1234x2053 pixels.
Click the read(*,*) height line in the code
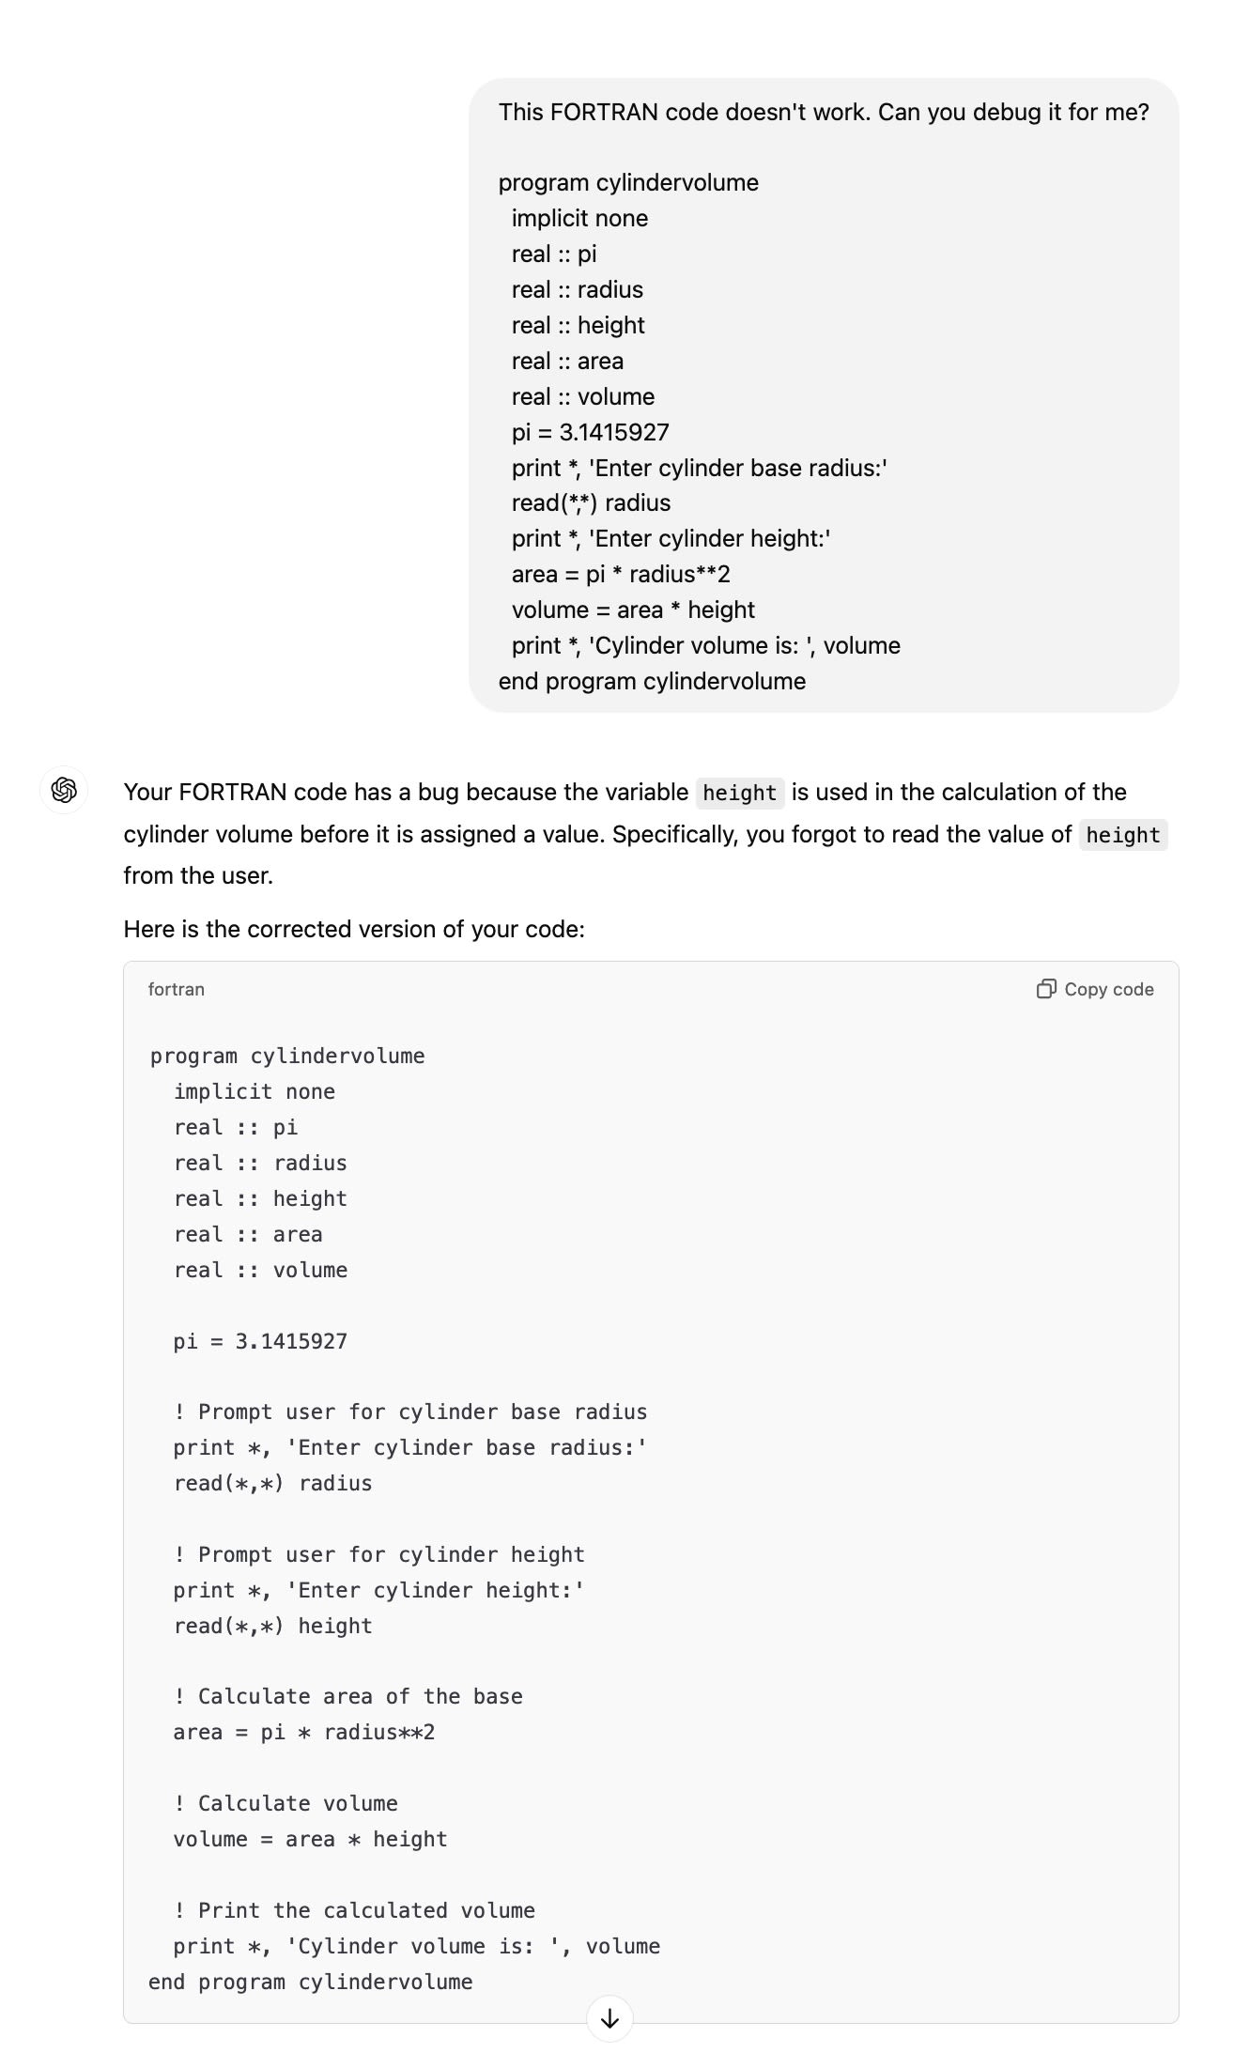coord(272,1626)
